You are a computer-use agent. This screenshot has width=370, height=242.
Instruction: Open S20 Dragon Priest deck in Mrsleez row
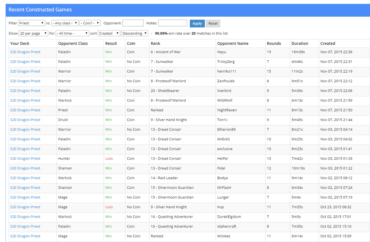[25, 236]
